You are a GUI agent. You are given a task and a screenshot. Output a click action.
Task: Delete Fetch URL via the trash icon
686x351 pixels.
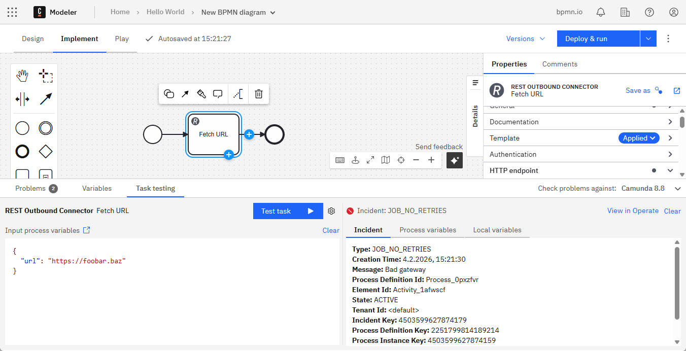click(259, 94)
